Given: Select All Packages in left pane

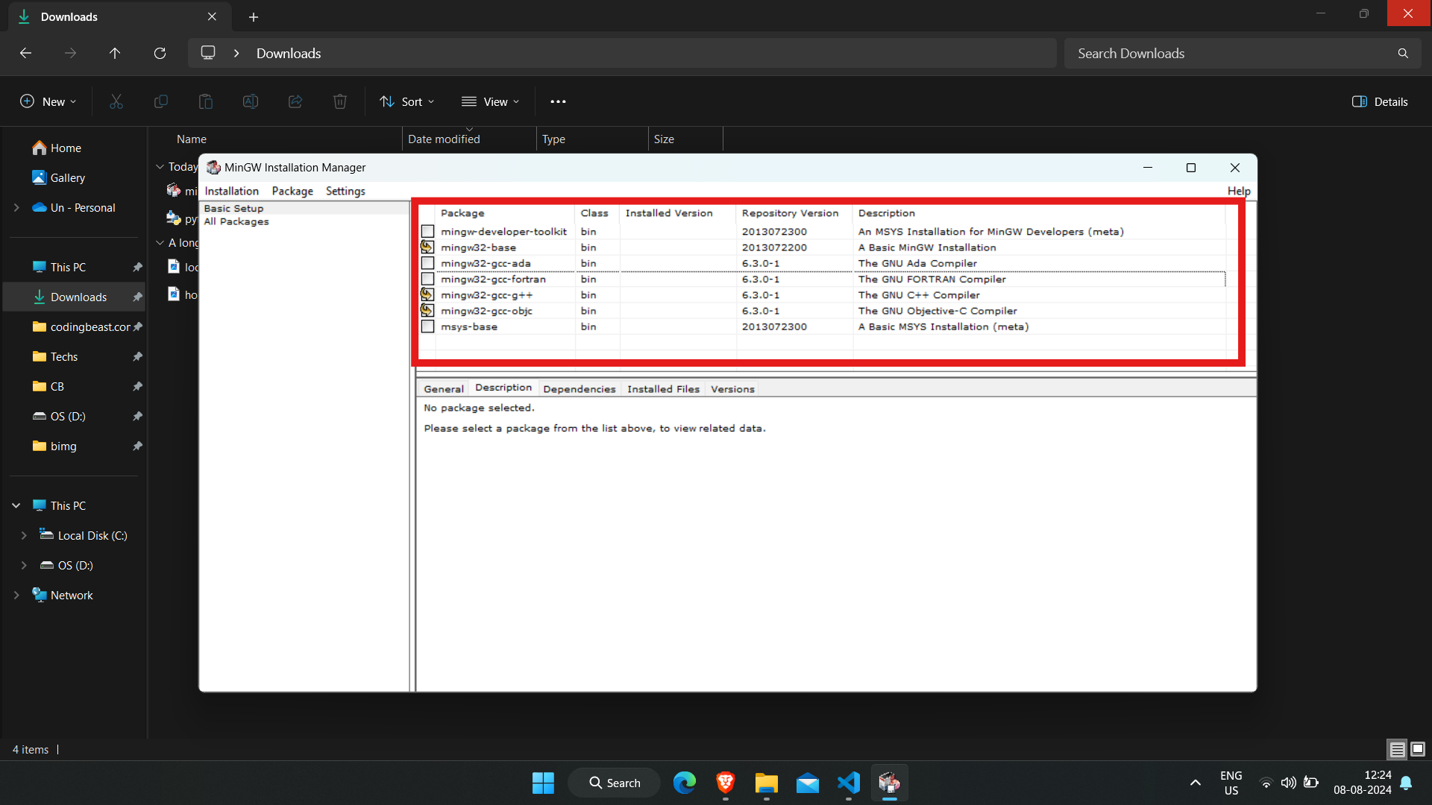Looking at the screenshot, I should (x=236, y=221).
